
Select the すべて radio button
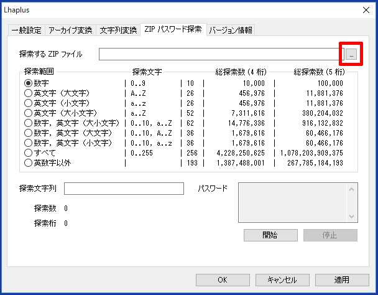pos(40,153)
